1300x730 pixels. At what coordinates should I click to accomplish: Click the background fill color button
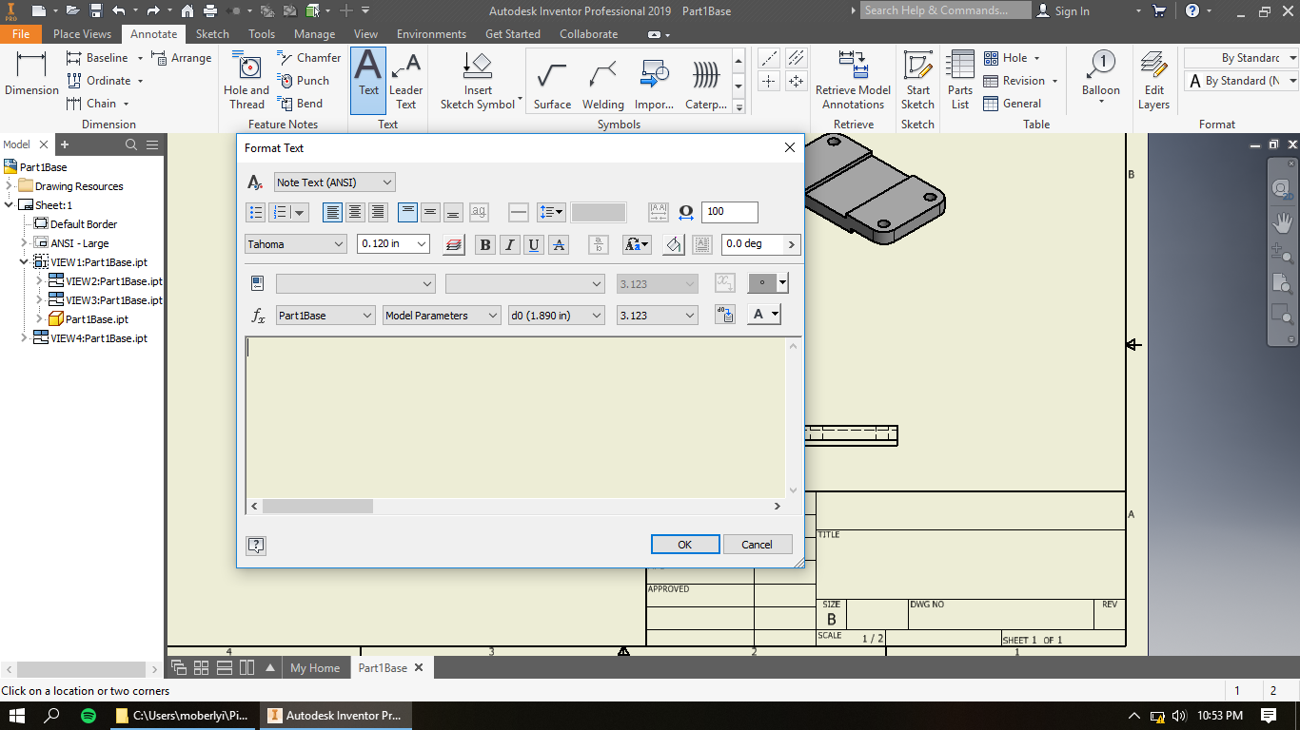673,244
